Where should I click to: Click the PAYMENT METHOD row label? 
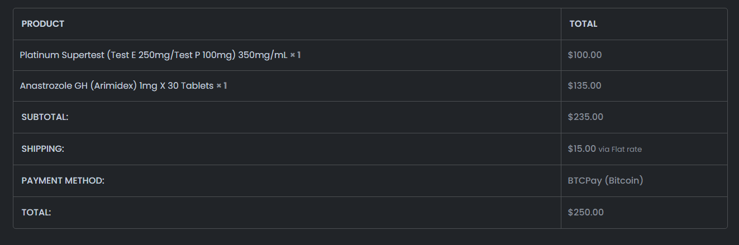[63, 181]
